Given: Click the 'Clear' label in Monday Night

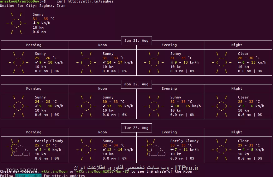Looking at the screenshot, I should click(243, 97).
